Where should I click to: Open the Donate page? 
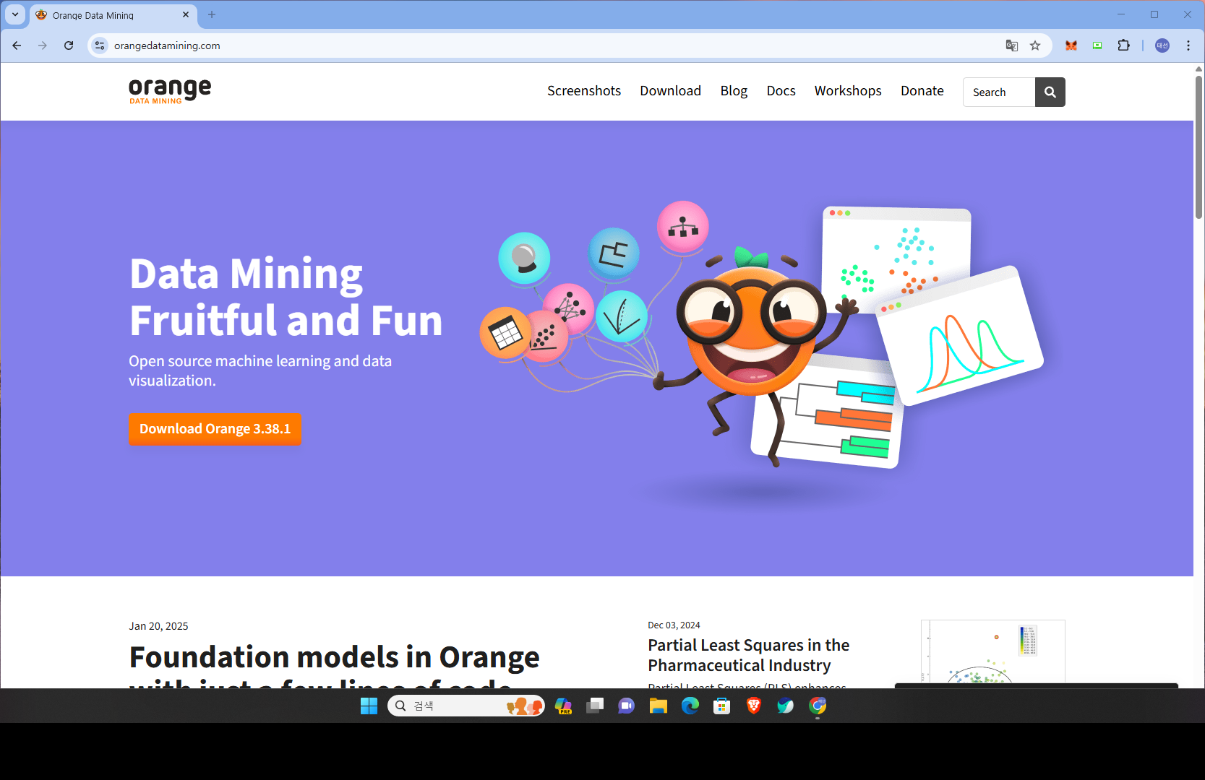click(922, 91)
